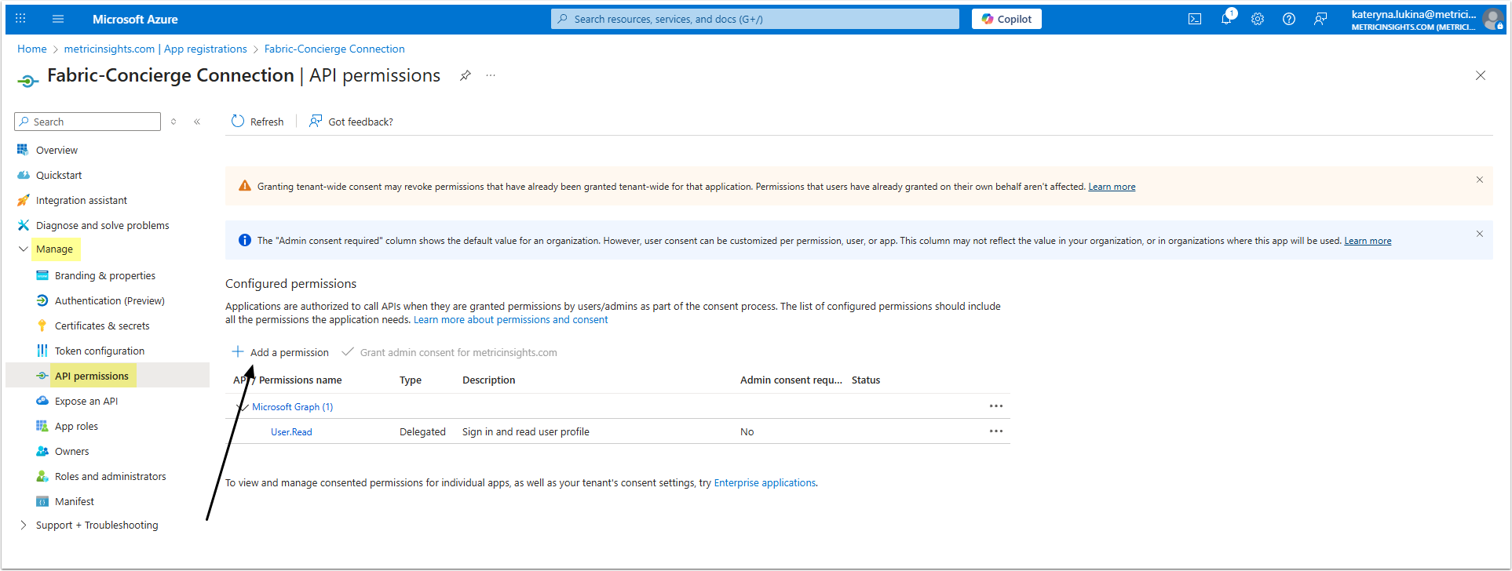Open the User.Read permission link
The height and width of the screenshot is (571, 1512).
pyautogui.click(x=291, y=432)
